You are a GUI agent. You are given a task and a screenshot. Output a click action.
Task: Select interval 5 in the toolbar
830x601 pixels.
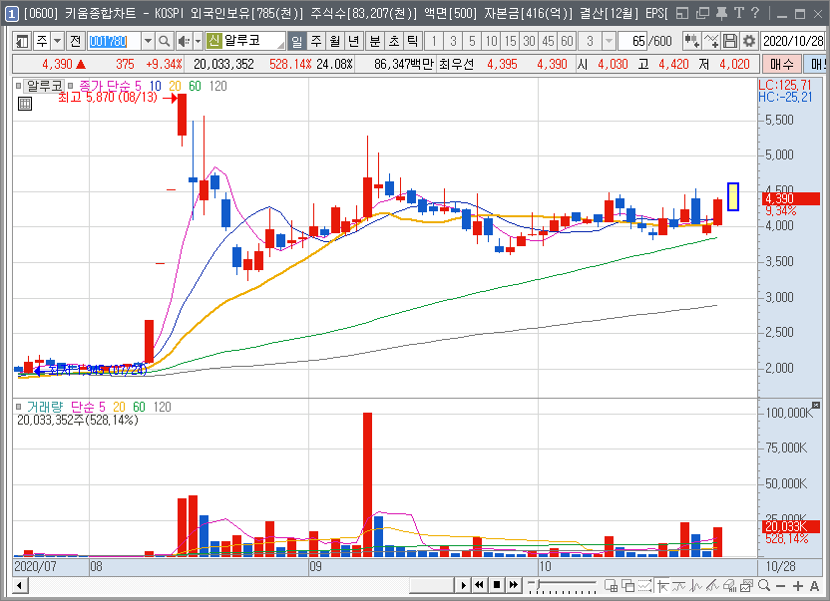(472, 41)
